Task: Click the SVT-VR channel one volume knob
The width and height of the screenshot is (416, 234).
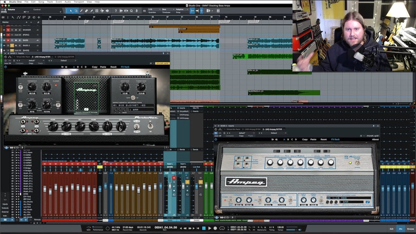Action: 270,162
